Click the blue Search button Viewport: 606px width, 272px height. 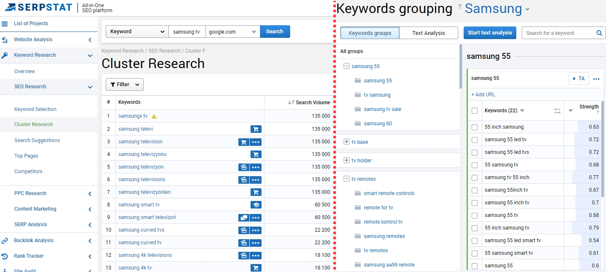click(275, 32)
